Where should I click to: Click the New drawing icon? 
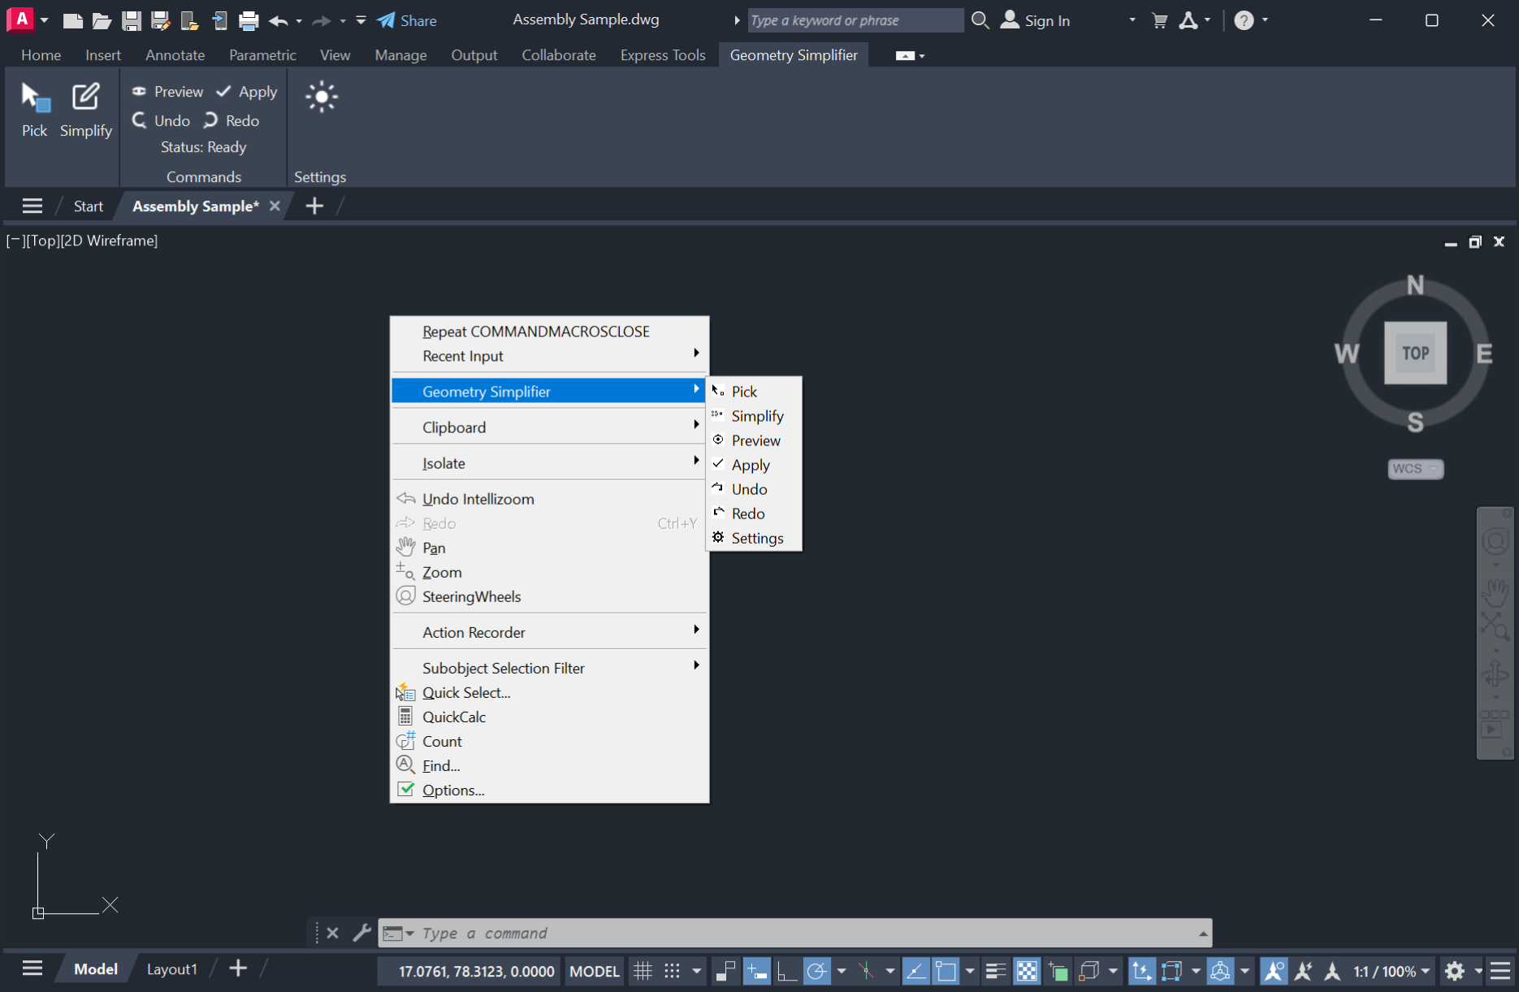(x=72, y=20)
